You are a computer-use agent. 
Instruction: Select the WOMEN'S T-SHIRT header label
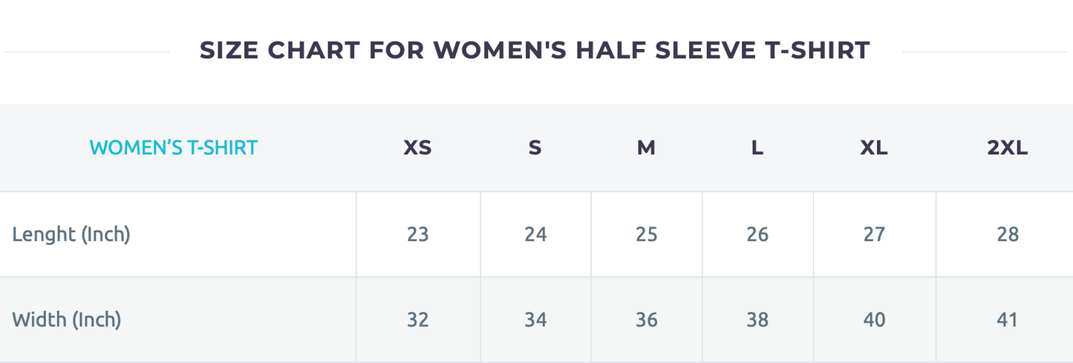[173, 148]
